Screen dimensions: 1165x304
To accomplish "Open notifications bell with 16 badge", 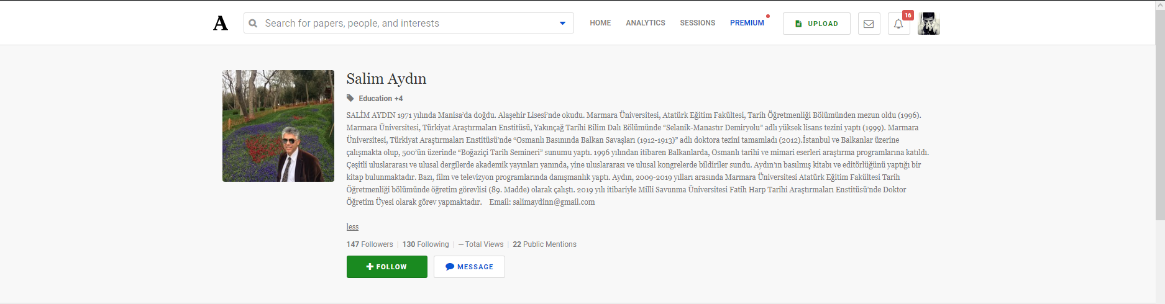I will tap(898, 24).
